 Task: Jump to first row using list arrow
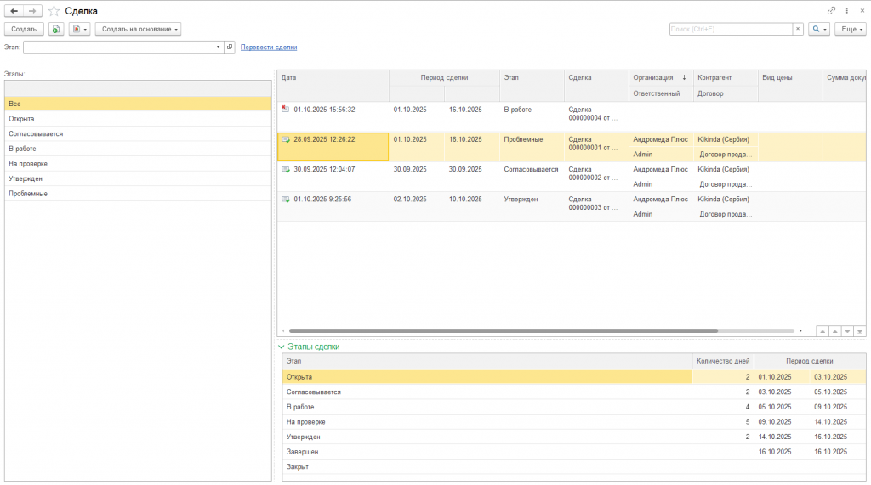tap(823, 330)
